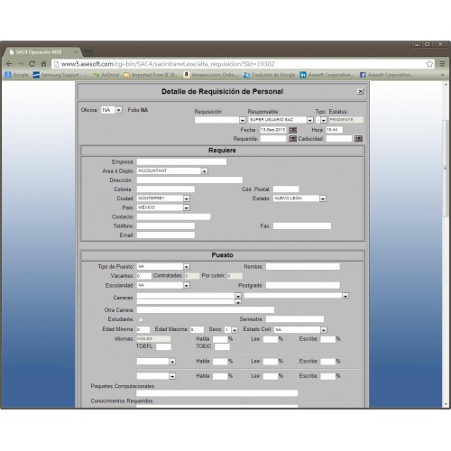Open the Chrome menu hamburger icon
Image resolution: width=451 pixels, height=451 pixels.
(442, 64)
